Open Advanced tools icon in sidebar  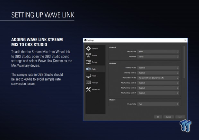tap(88, 89)
